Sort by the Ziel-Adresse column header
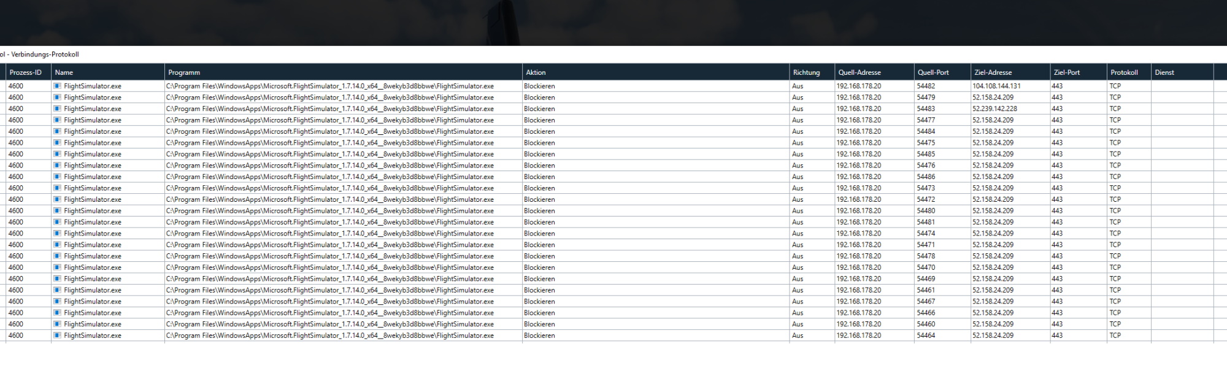The width and height of the screenshot is (1227, 368). coord(1010,72)
